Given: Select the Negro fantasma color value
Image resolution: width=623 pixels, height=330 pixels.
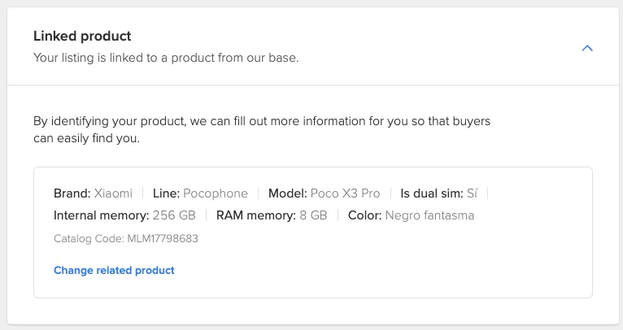Looking at the screenshot, I should coord(429,215).
